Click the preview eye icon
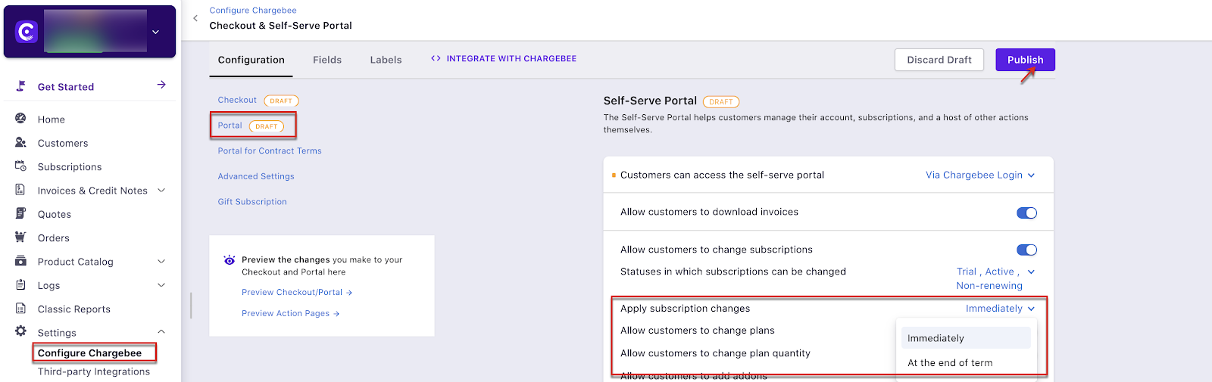1212x382 pixels. click(230, 260)
